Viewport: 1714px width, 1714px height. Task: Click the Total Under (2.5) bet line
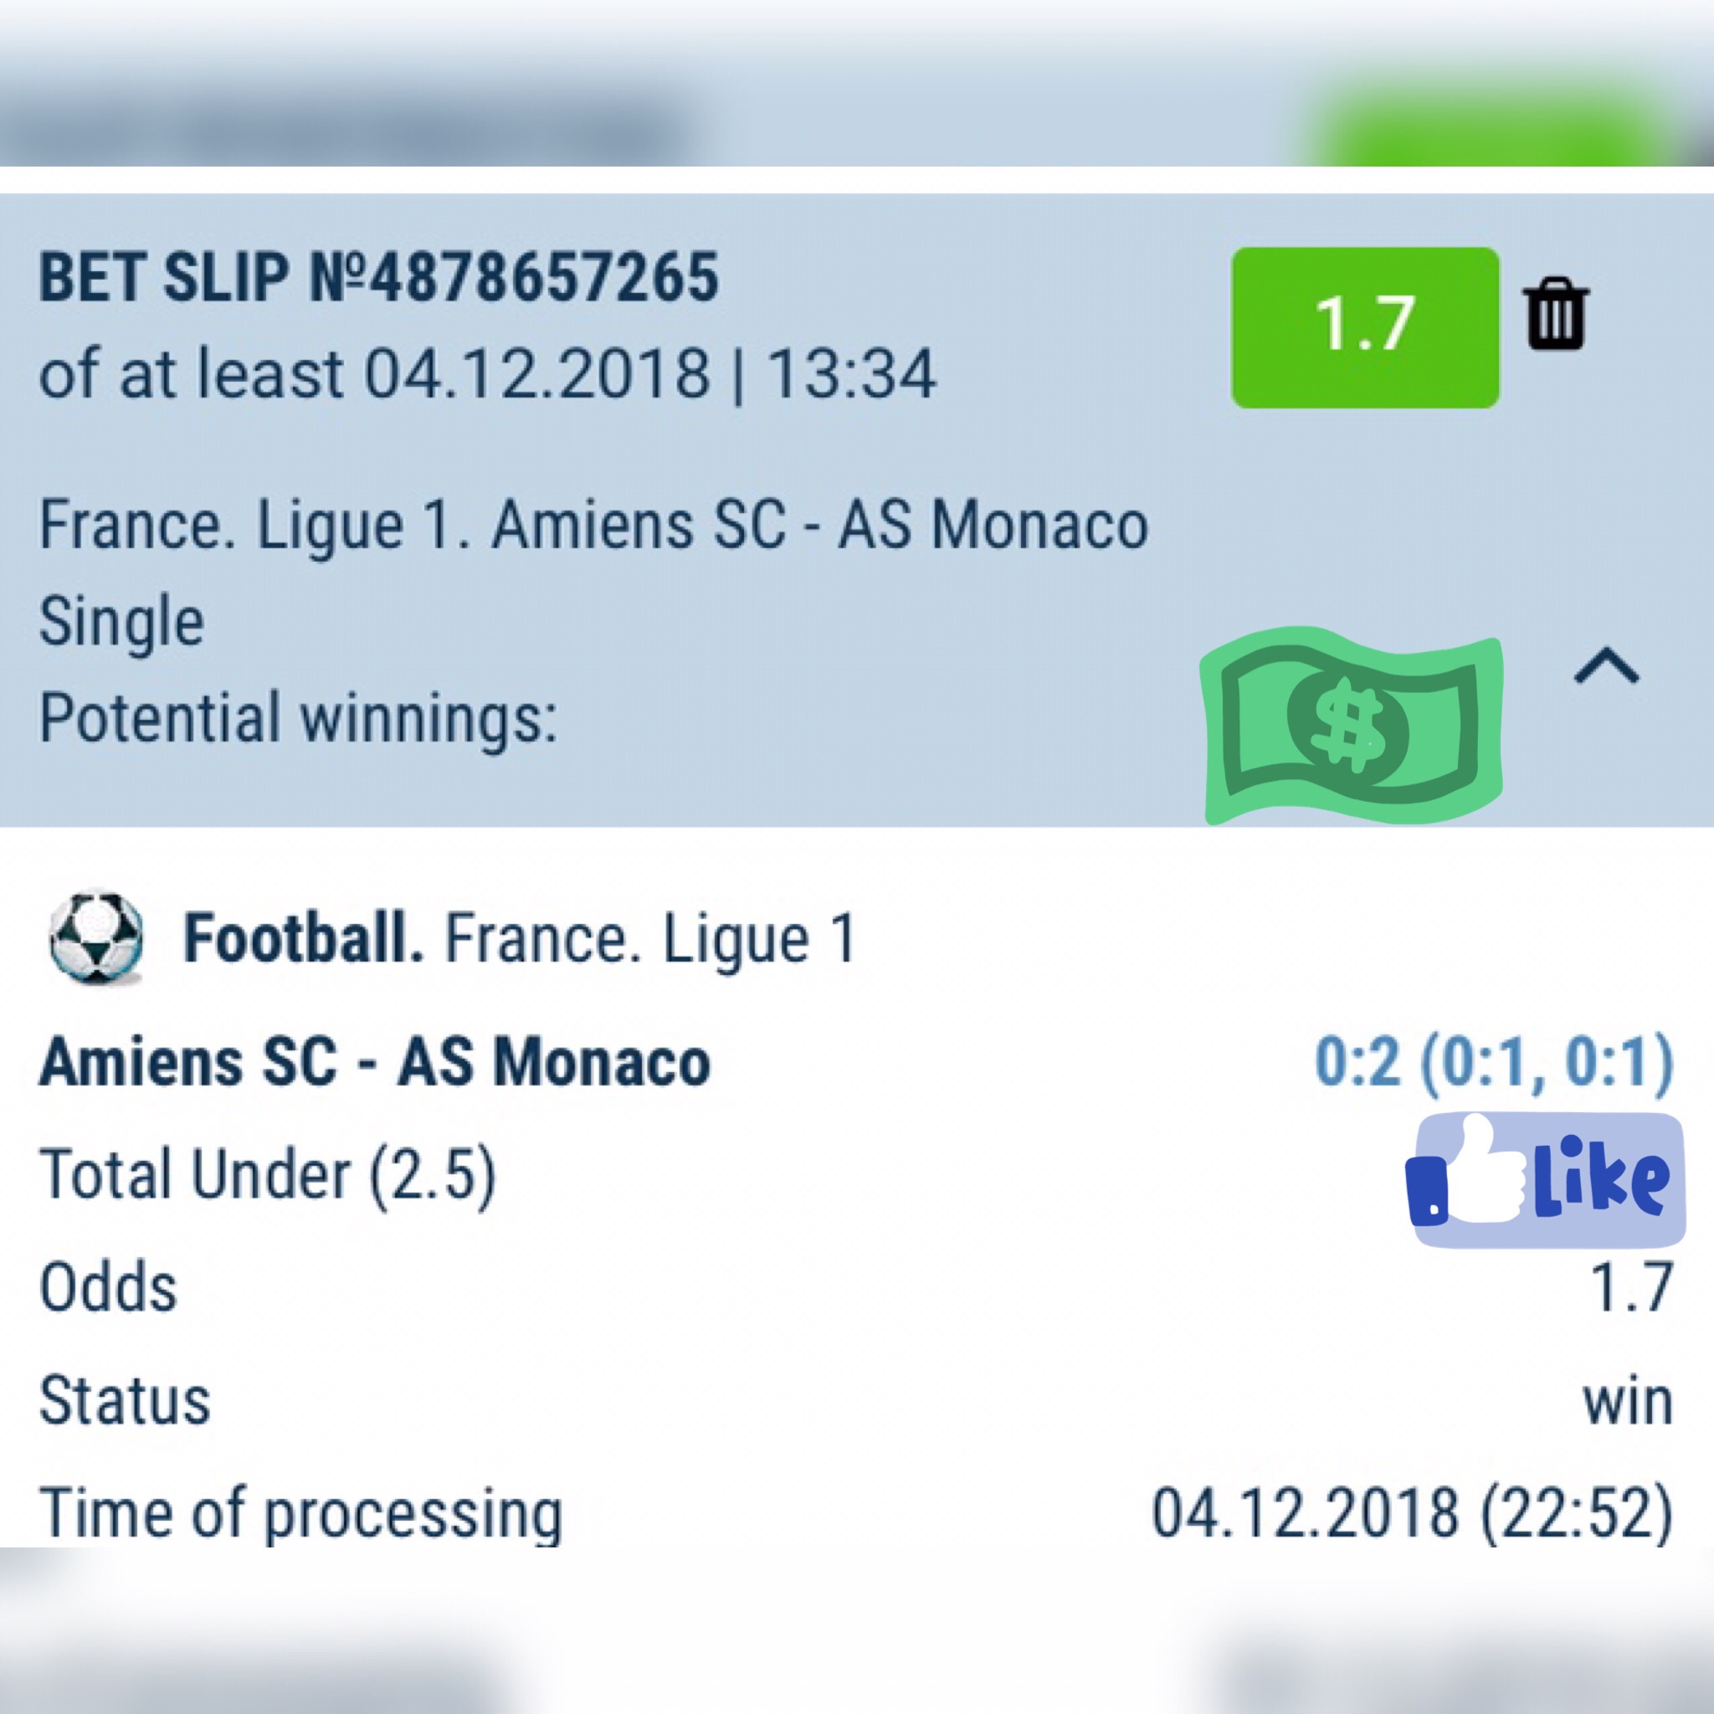[x=268, y=1174]
